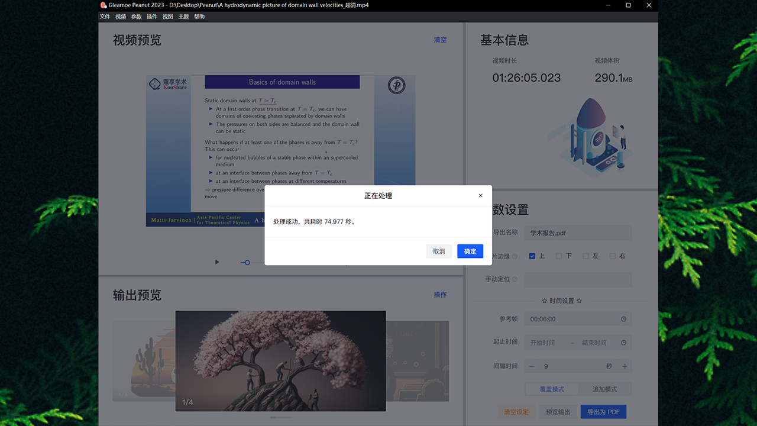
Task: Click the 导出为 PDF button
Action: pyautogui.click(x=603, y=411)
